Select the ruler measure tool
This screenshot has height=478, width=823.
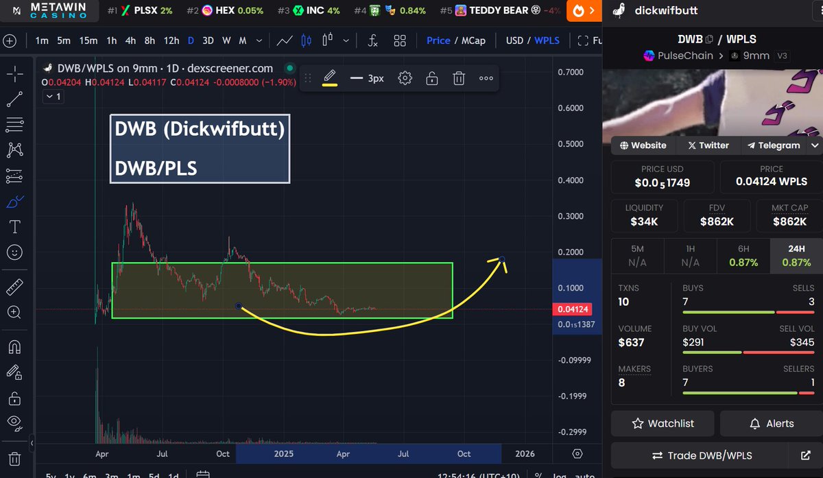(14, 286)
